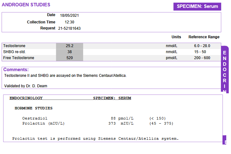This screenshot has width=231, height=154.
Task: Select the Oestradiol result 88 pmol/L
Action: (x=122, y=118)
